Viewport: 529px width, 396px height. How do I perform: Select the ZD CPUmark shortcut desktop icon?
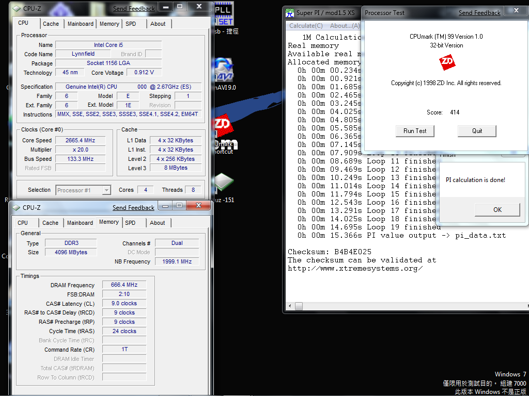[224, 127]
